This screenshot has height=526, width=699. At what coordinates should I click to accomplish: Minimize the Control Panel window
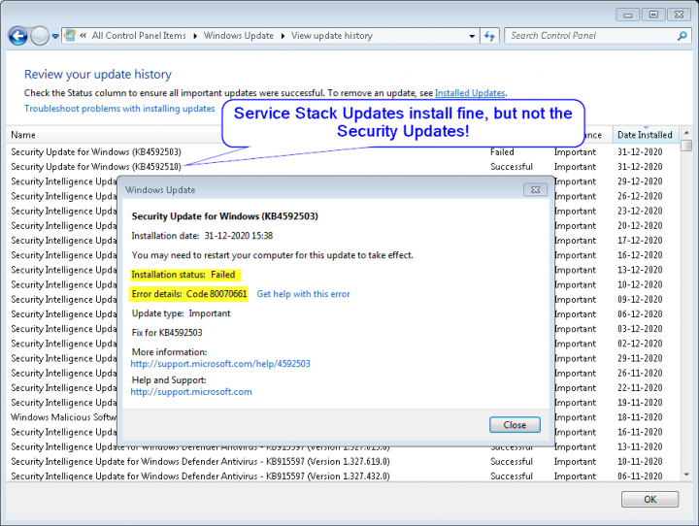(x=628, y=15)
